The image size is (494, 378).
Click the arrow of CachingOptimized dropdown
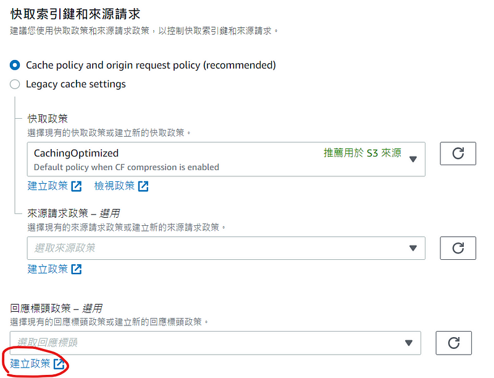413,159
